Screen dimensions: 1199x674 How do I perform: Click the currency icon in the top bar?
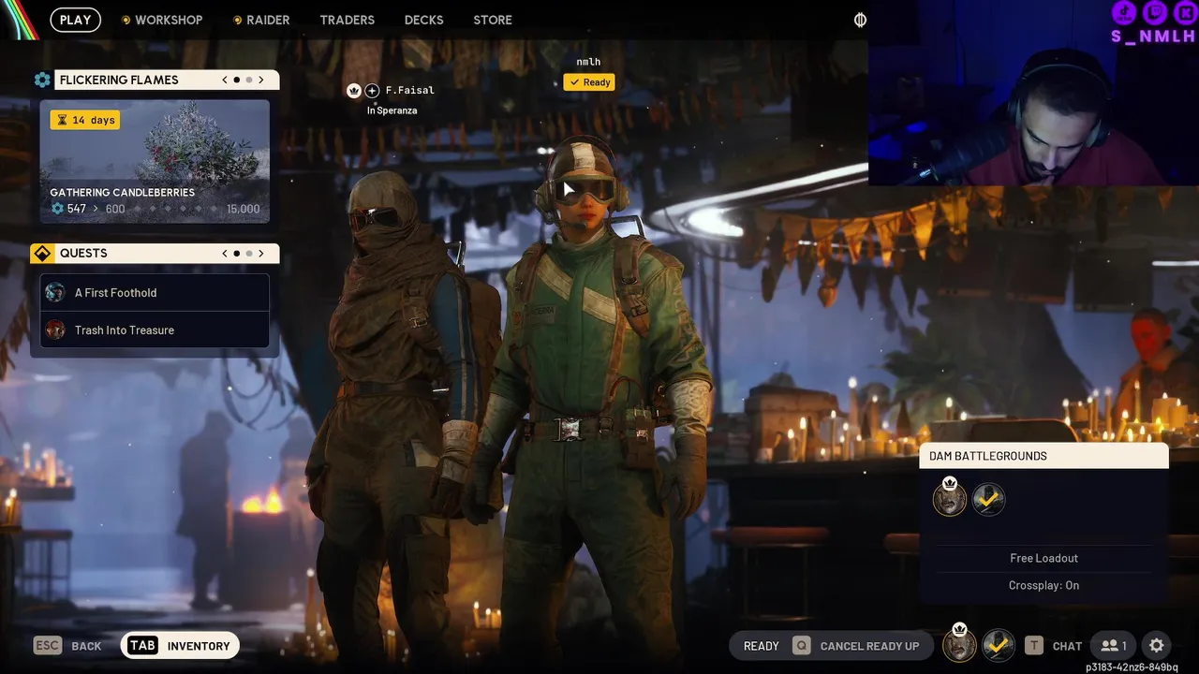(860, 20)
